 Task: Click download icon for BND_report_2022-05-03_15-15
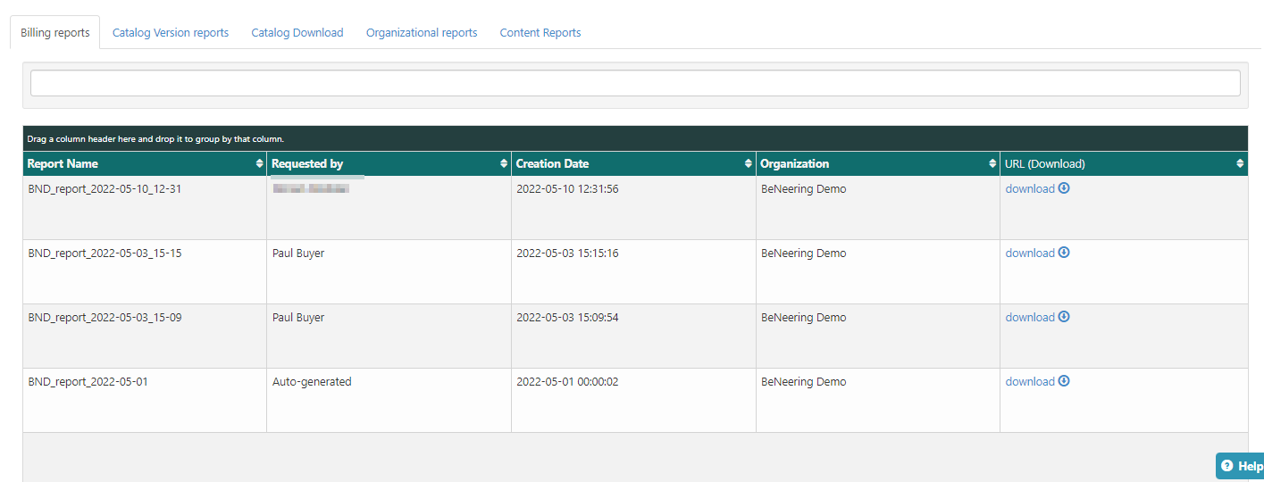click(x=1064, y=253)
